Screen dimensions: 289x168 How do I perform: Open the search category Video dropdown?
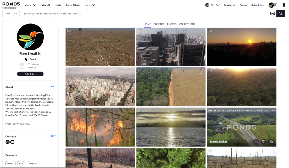tap(11, 14)
